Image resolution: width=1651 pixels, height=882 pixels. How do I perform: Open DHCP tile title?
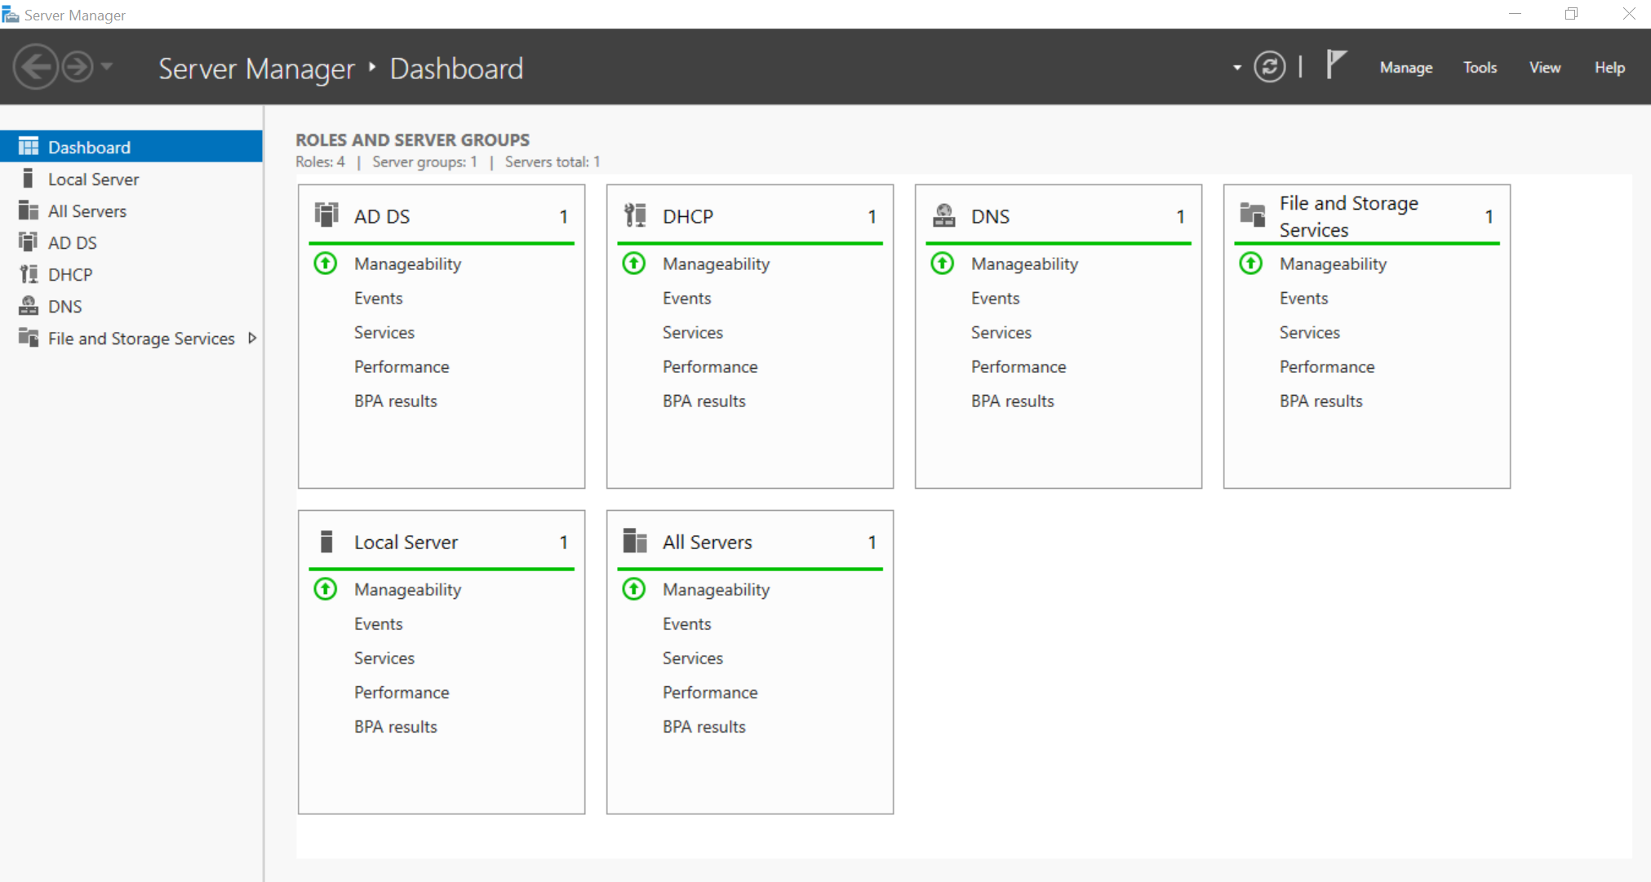[x=688, y=216]
